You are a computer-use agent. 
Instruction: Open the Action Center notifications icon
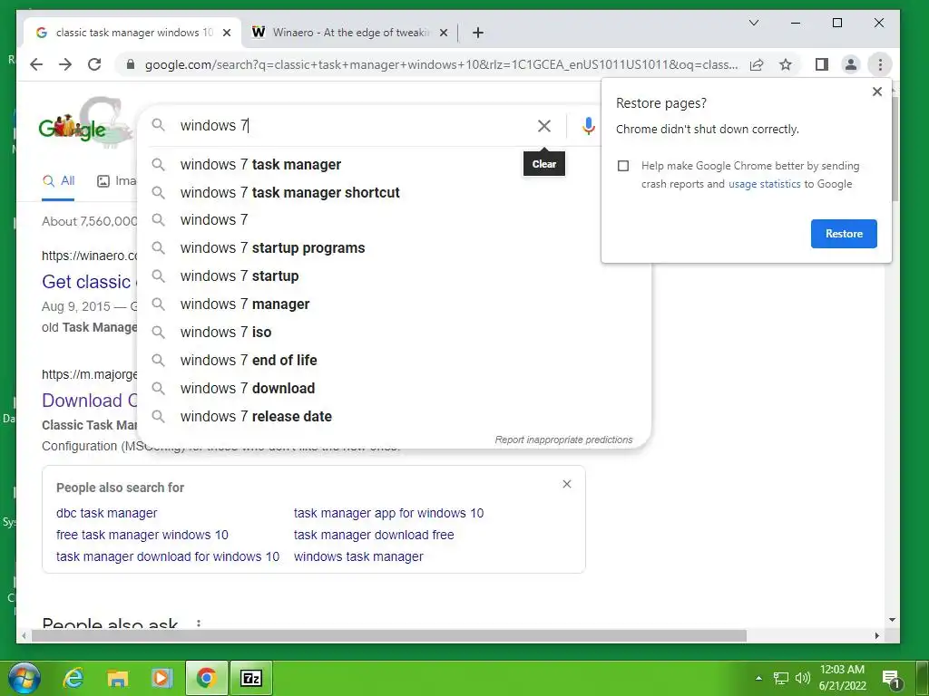(x=891, y=679)
